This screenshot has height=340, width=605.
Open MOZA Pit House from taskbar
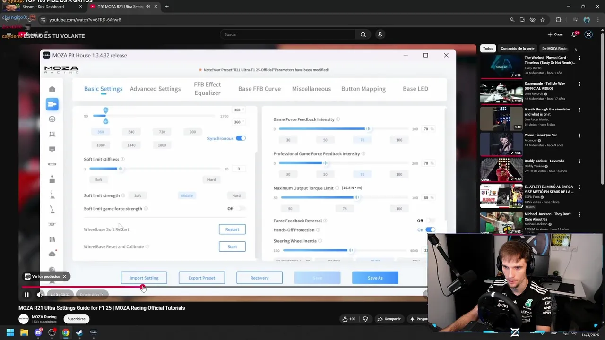point(94,332)
